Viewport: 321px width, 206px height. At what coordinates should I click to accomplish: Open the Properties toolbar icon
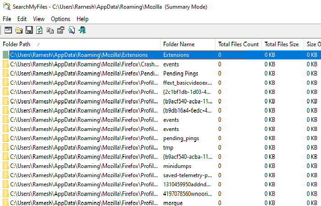61,30
